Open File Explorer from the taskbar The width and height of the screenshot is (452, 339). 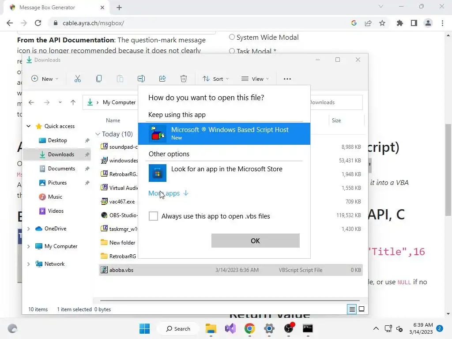pos(211,328)
